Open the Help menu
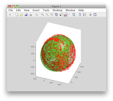 81,10
